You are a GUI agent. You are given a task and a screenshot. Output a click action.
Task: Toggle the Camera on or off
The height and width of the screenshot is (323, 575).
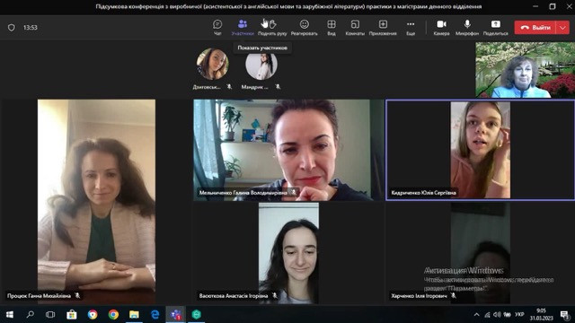pyautogui.click(x=441, y=28)
